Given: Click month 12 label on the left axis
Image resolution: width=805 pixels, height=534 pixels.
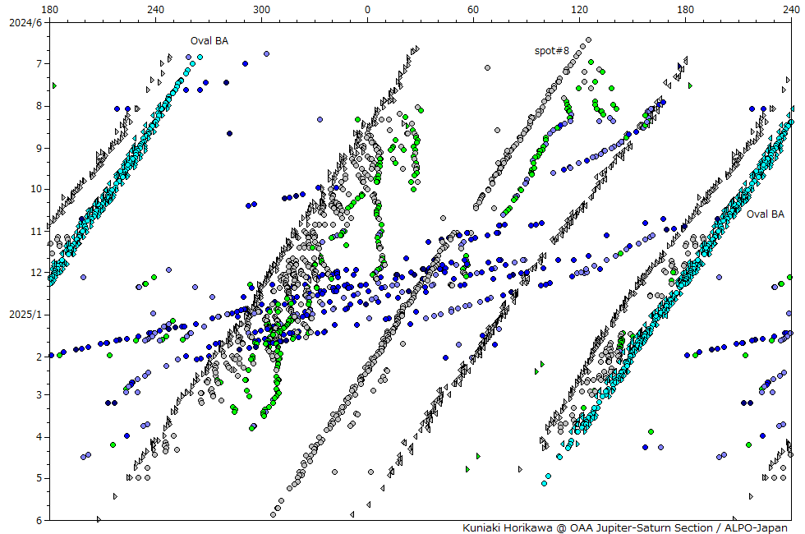Looking at the screenshot, I should point(35,273).
